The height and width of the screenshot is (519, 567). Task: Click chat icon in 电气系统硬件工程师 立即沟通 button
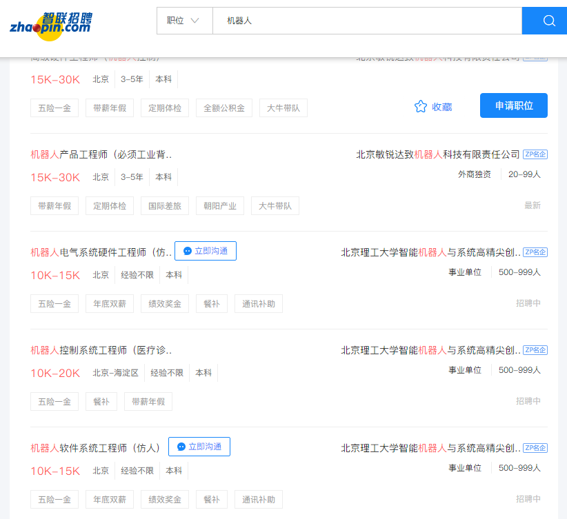[x=187, y=252]
